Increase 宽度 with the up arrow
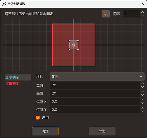This screenshot has width=147, height=138. tap(143, 83)
